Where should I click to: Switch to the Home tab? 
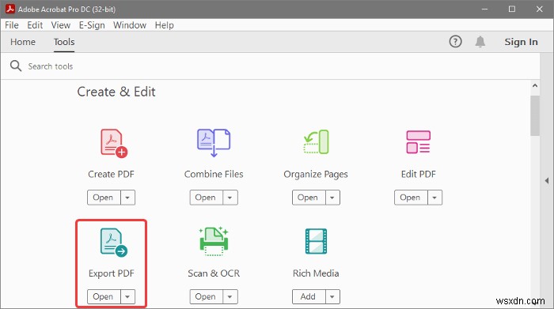[x=23, y=42]
